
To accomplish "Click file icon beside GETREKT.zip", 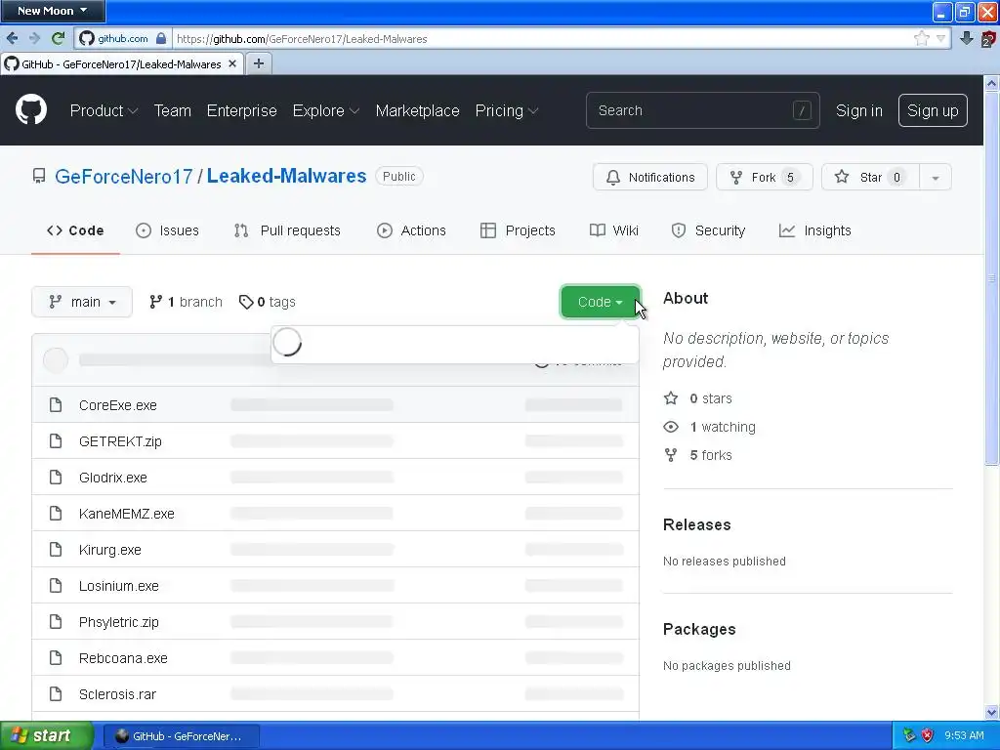I will coord(56,440).
